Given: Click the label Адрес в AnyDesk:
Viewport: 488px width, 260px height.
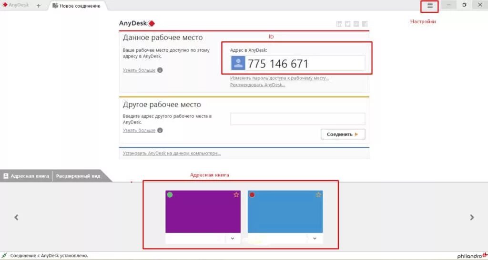Looking at the screenshot, I should coord(248,50).
